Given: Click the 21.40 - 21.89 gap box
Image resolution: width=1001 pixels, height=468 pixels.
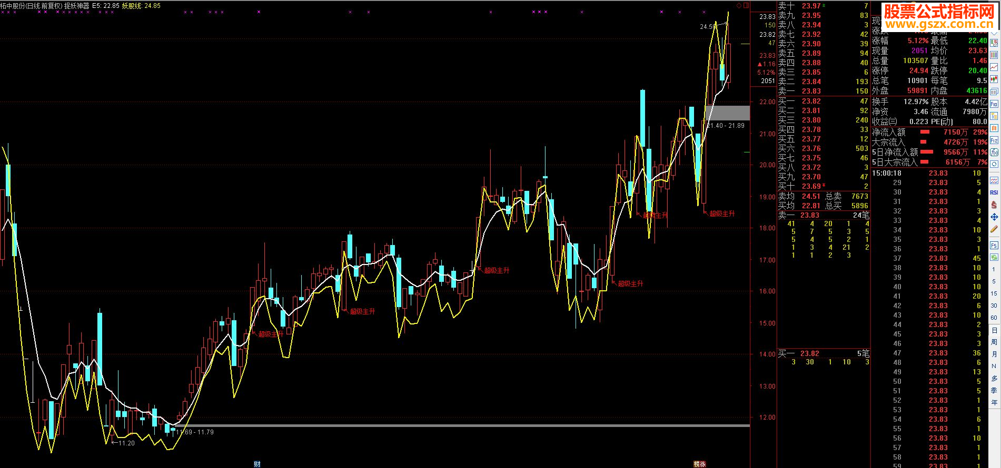Looking at the screenshot, I should point(727,113).
